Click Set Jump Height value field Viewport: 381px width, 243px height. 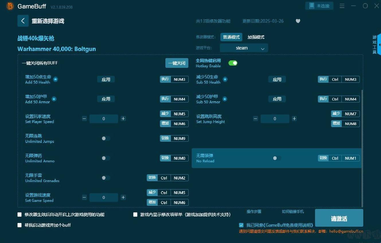click(x=275, y=118)
